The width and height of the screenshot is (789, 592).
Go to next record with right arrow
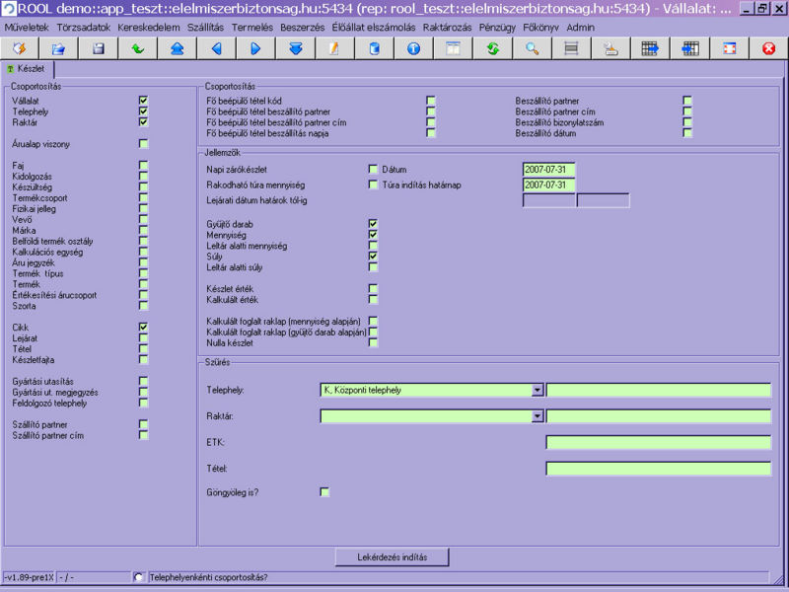tap(255, 48)
